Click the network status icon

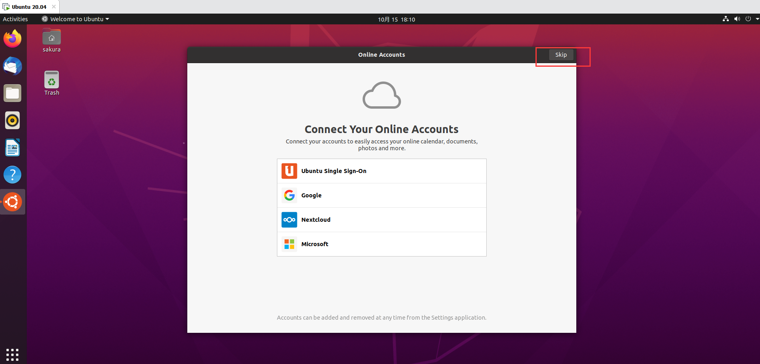point(726,19)
